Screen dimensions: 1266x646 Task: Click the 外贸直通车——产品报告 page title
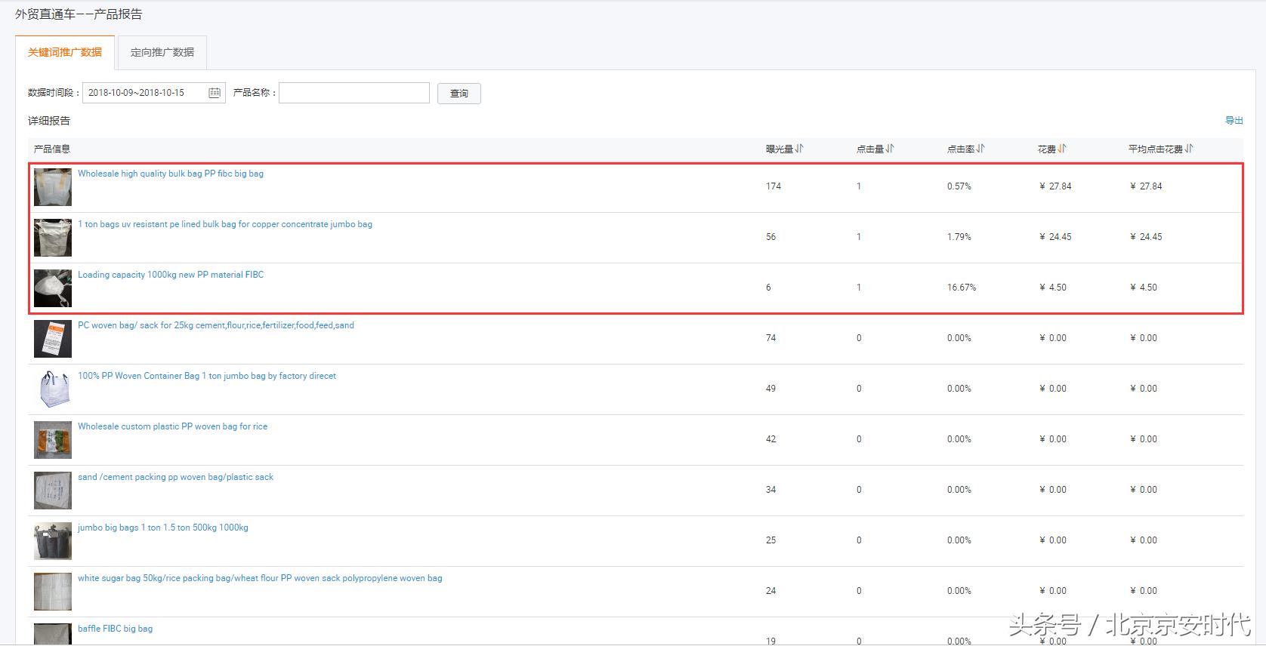(x=79, y=14)
